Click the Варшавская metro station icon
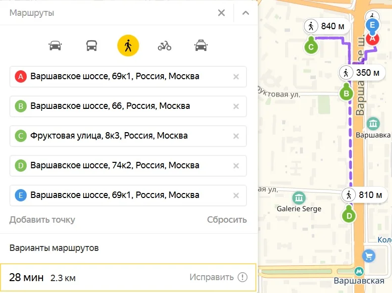This screenshot has width=392, height=293. coord(359,271)
